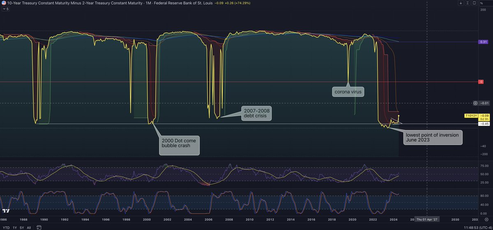493x230 pixels.
Task: Select the lowest point of inversion June 2023 callout
Action: click(x=433, y=137)
